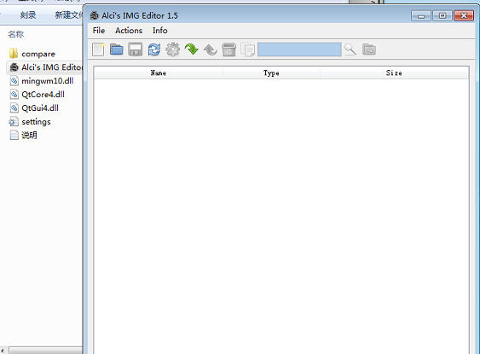480x354 pixels.
Task: Click the gray Delete bin icon
Action: pyautogui.click(x=229, y=49)
